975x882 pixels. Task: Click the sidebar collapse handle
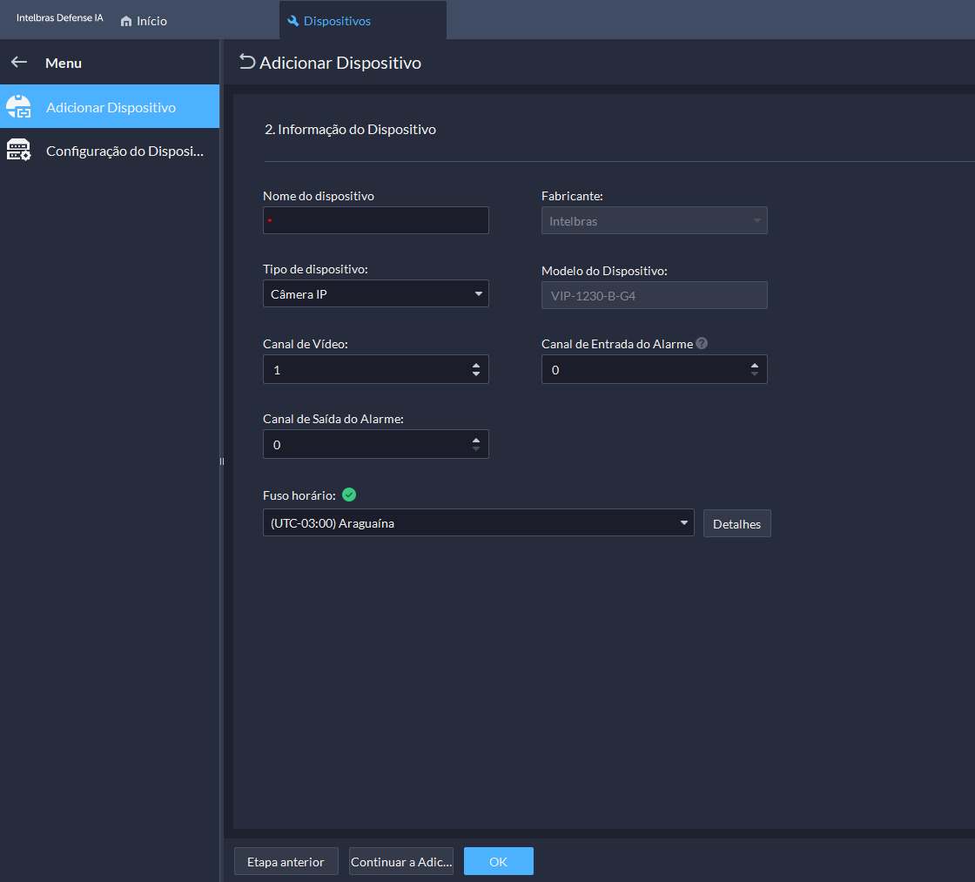(221, 461)
